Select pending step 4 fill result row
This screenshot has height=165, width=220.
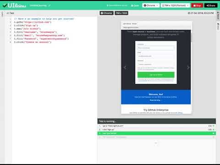click(x=157, y=137)
